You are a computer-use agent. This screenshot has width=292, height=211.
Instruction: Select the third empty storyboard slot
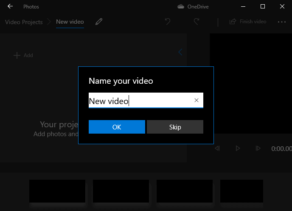tap(185, 191)
